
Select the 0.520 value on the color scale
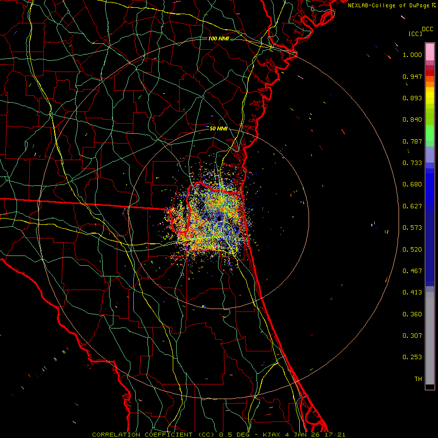tap(412, 250)
